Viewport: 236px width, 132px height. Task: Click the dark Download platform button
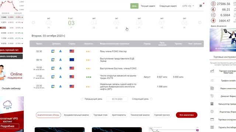11,56
